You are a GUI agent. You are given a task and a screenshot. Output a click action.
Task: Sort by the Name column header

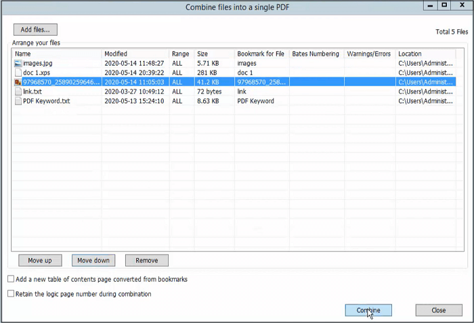[x=57, y=54]
